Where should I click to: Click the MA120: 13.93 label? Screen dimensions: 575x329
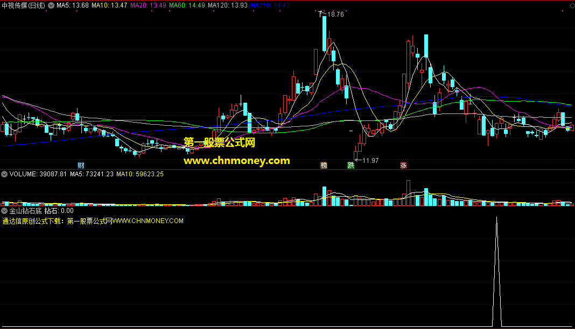(x=228, y=5)
